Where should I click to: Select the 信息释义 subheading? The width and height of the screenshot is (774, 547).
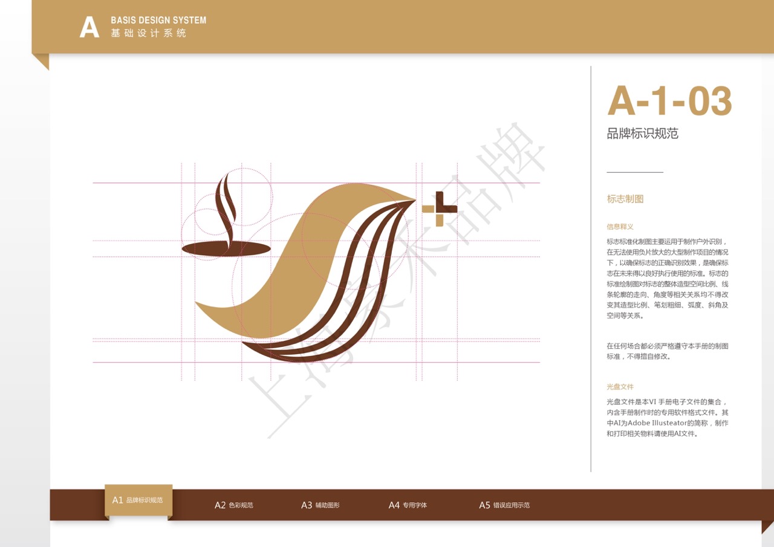pos(620,227)
